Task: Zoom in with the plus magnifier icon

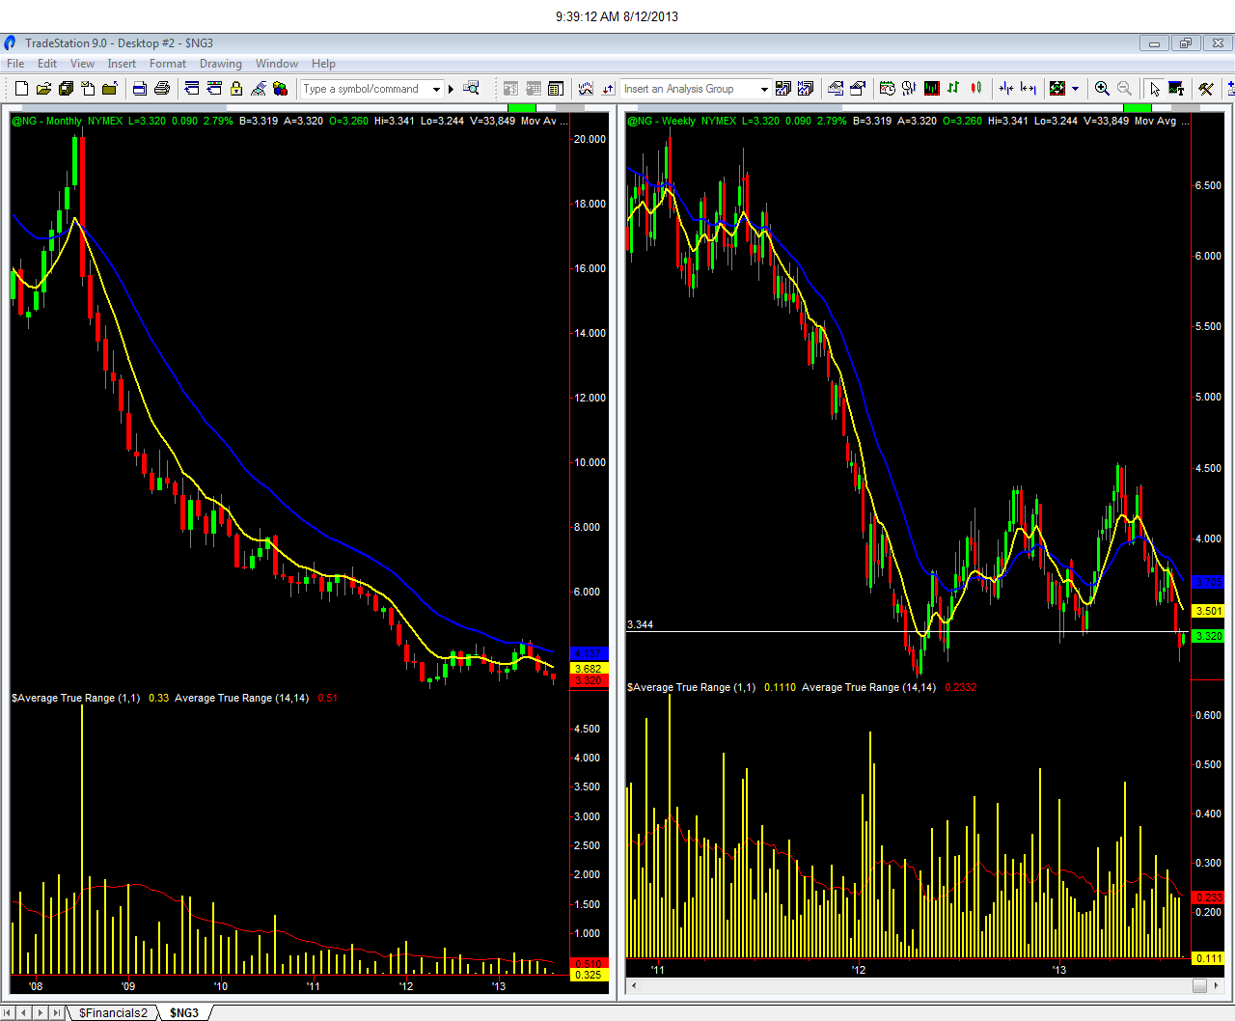Action: point(1102,88)
